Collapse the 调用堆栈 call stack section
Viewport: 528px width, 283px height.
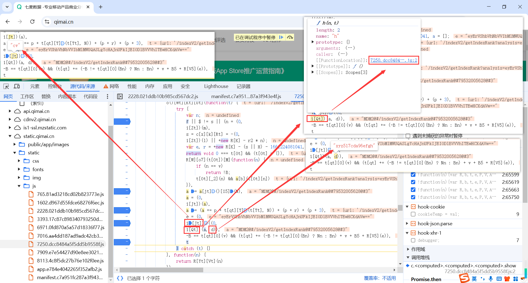click(x=408, y=257)
